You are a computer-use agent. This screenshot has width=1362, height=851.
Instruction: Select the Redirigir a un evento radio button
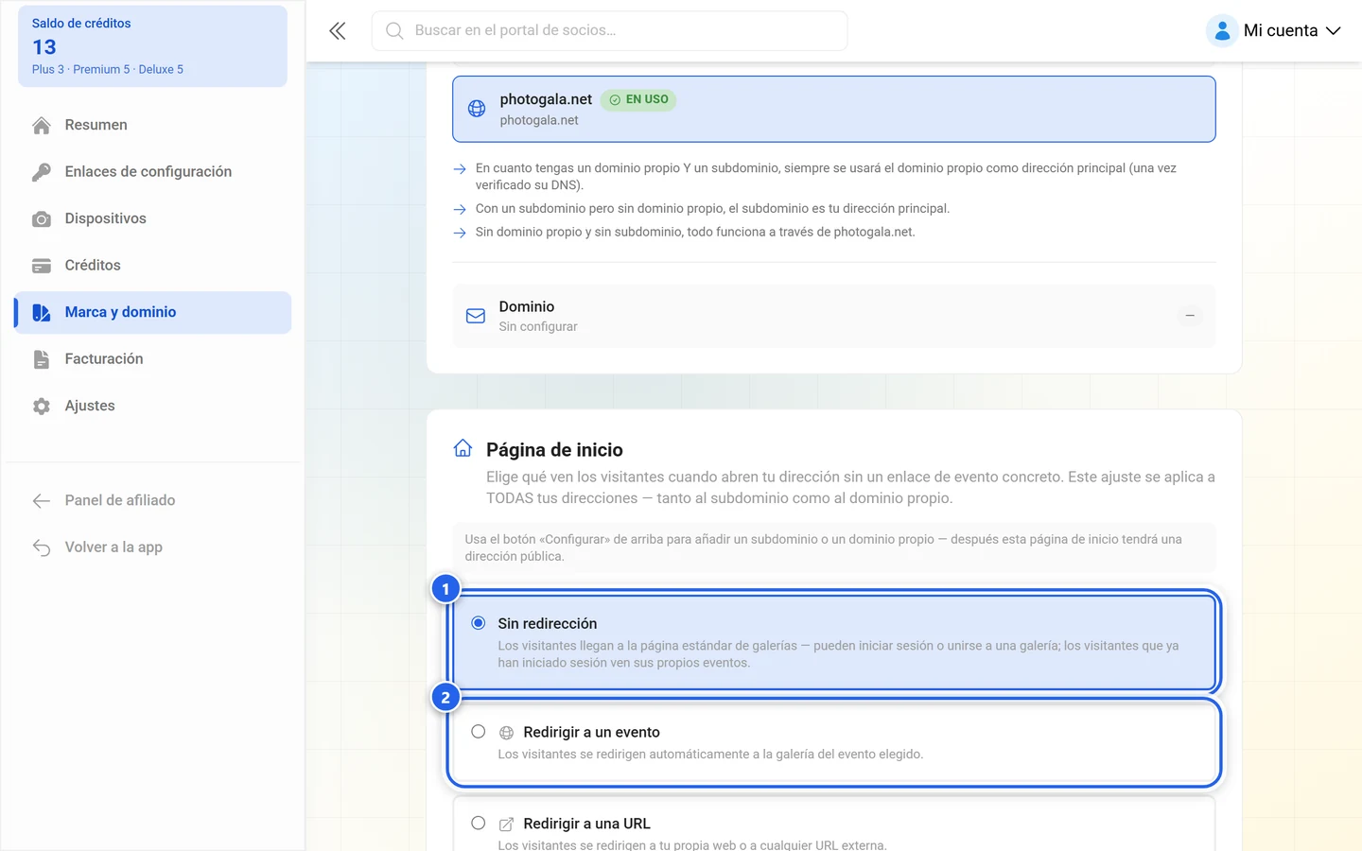point(479,732)
